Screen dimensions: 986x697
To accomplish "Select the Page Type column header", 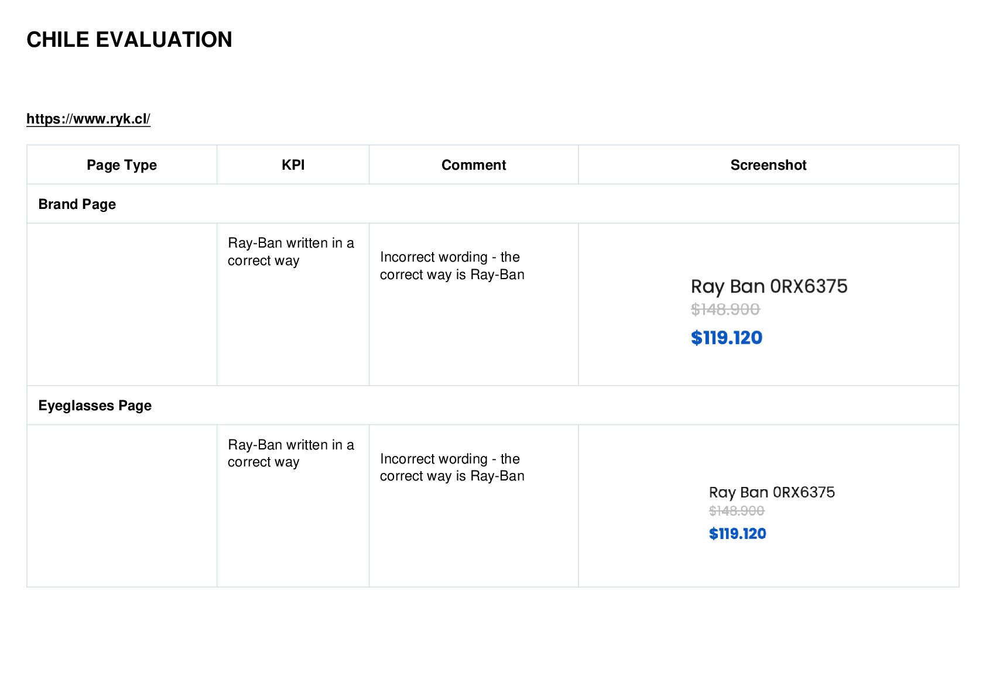I will click(122, 165).
